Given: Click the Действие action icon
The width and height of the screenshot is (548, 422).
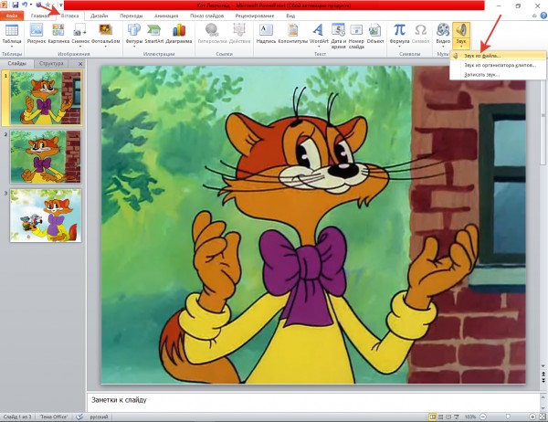Looking at the screenshot, I should click(x=239, y=30).
